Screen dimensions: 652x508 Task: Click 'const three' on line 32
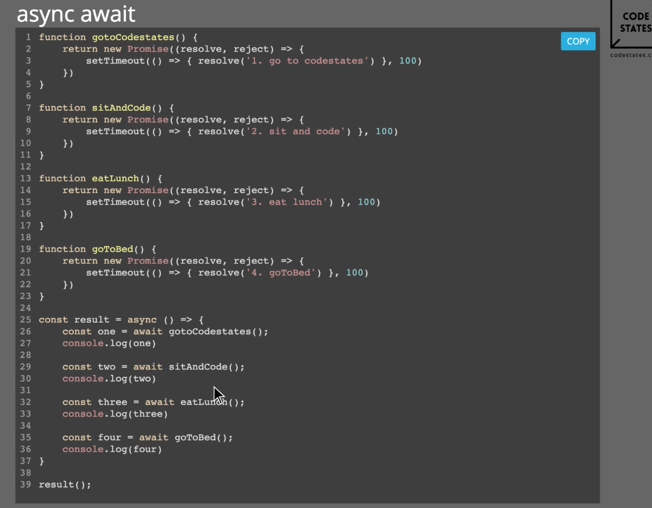pos(95,402)
